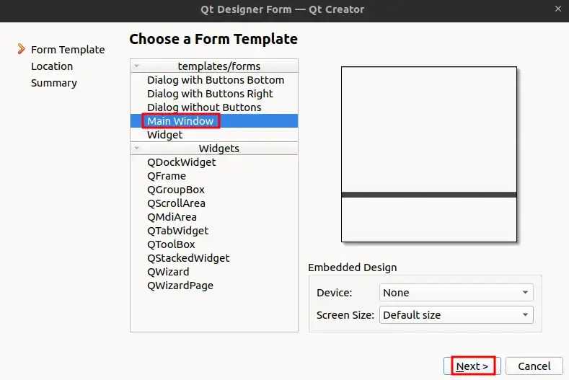The height and width of the screenshot is (380, 569).
Task: Click the Next > button
Action: point(472,366)
